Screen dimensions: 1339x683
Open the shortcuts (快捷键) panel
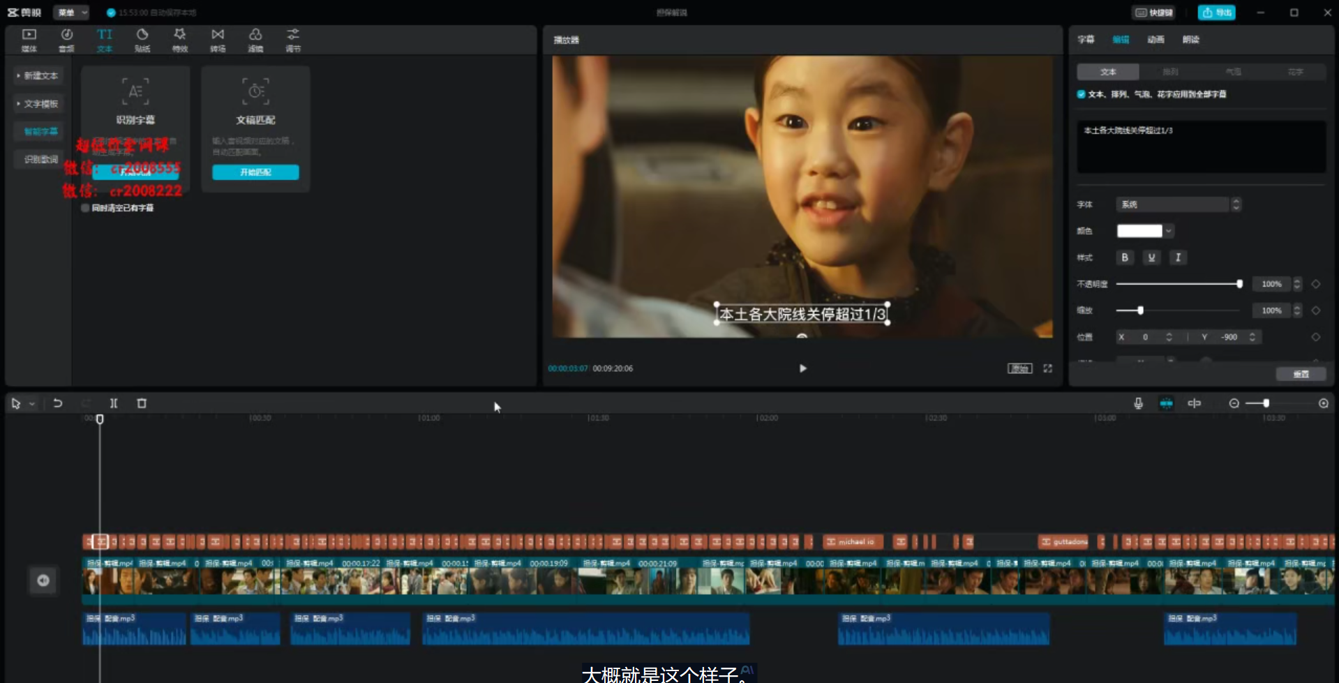1154,13
